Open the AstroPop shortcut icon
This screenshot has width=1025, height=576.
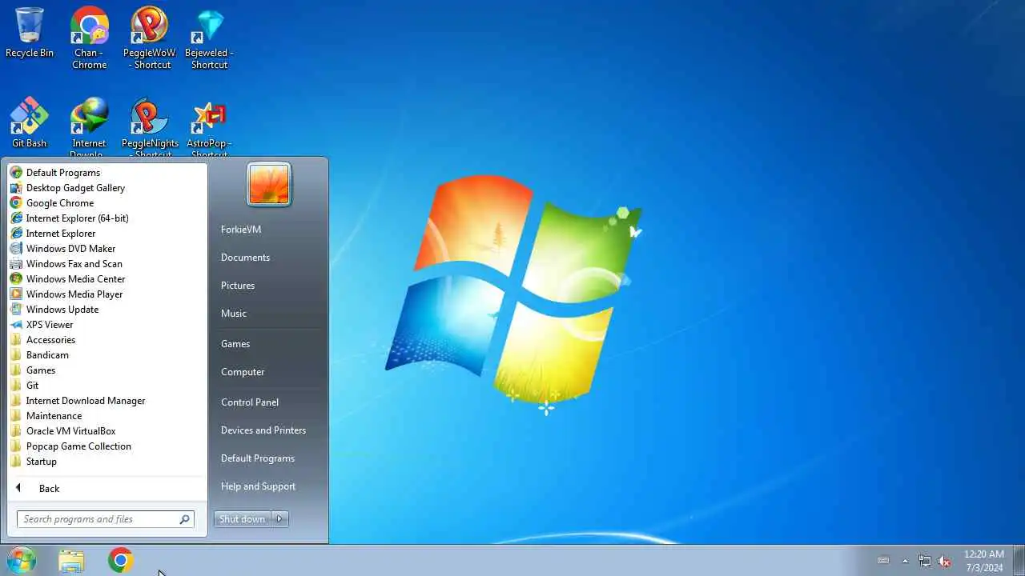click(209, 126)
